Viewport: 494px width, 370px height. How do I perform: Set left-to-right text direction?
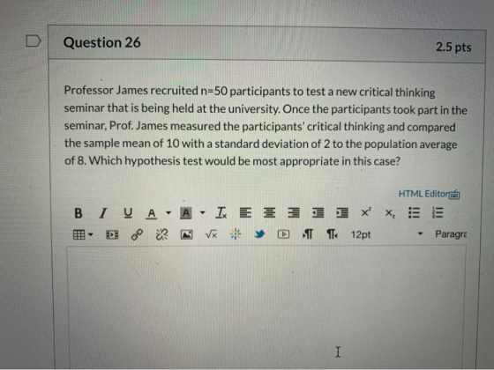point(308,234)
